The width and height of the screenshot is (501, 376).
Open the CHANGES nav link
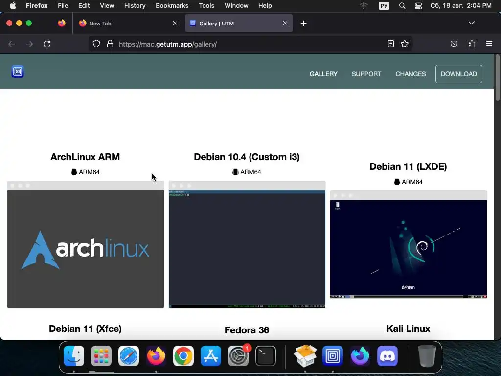[410, 74]
